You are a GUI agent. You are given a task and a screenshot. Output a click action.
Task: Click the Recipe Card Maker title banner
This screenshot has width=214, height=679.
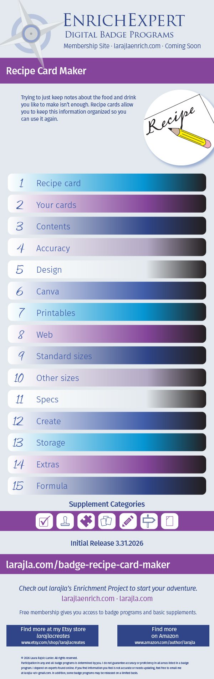point(107,71)
